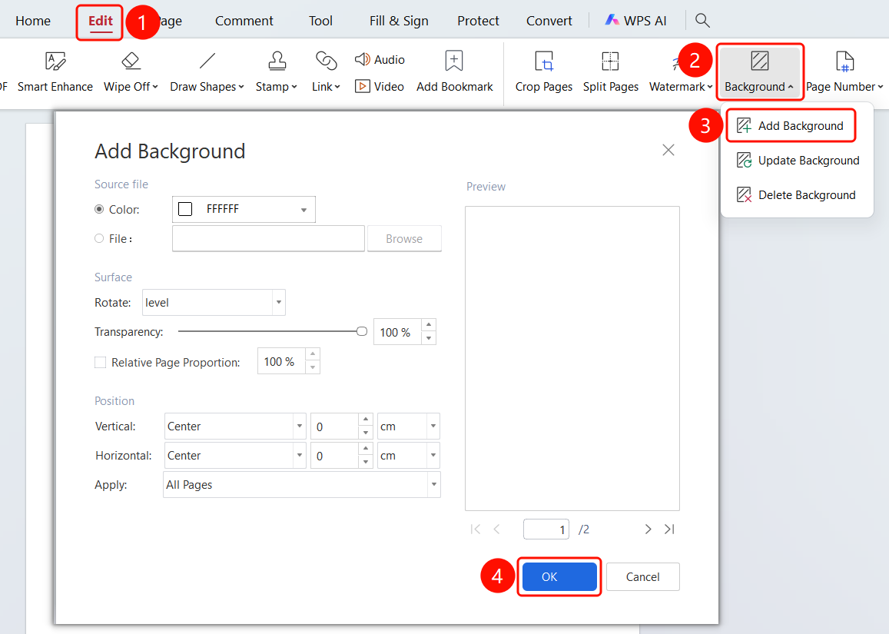
Task: Expand the Rotate level dropdown
Action: 214,302
